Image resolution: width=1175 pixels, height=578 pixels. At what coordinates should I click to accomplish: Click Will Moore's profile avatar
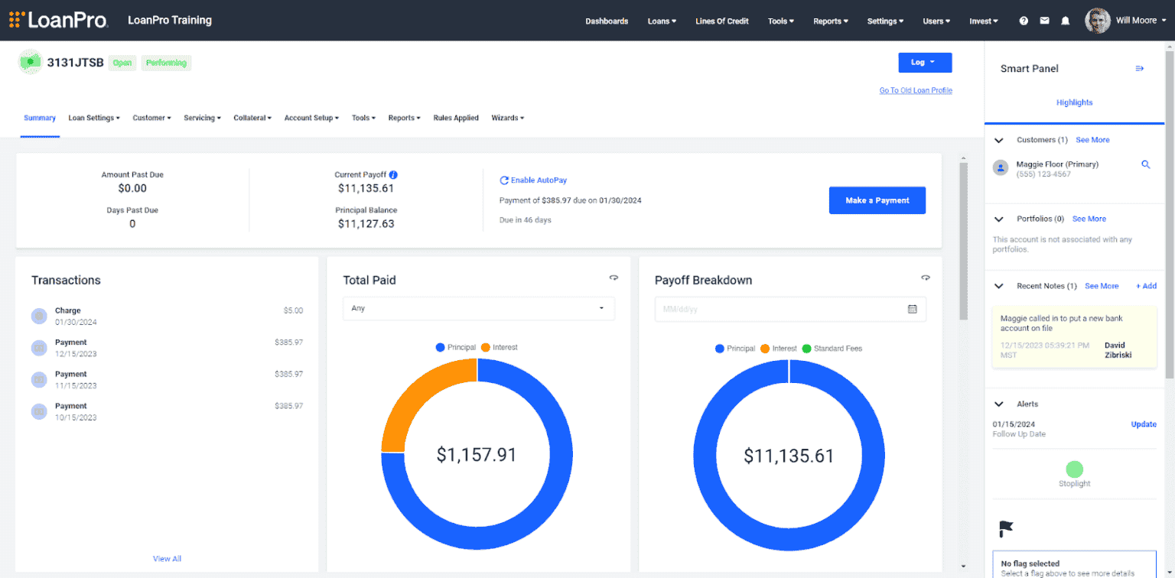point(1098,21)
